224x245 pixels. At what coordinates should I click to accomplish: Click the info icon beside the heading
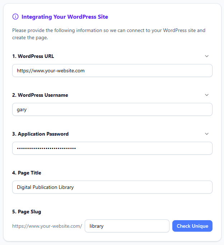pyautogui.click(x=15, y=17)
